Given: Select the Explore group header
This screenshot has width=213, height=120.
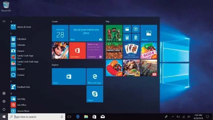Looking at the screenshot, I should click(x=55, y=65).
